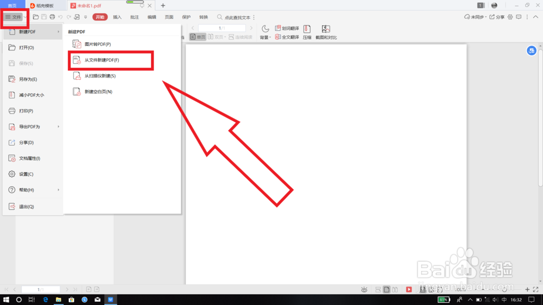Open 设置(C) in the file menu
The image size is (543, 305).
(x=33, y=174)
